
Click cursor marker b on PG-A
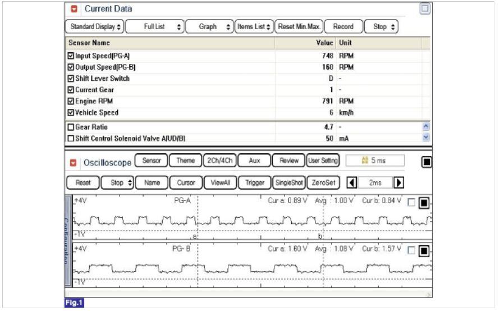point(320,236)
